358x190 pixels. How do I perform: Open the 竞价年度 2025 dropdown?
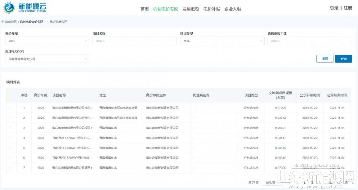point(47,41)
